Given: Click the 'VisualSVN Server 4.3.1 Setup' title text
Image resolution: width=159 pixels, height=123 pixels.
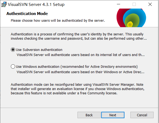Looking at the screenshot, I should pyautogui.click(x=36, y=5).
